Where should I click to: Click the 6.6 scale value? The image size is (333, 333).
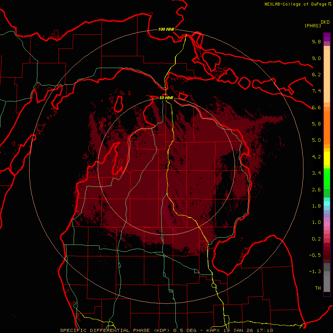pos(316,107)
